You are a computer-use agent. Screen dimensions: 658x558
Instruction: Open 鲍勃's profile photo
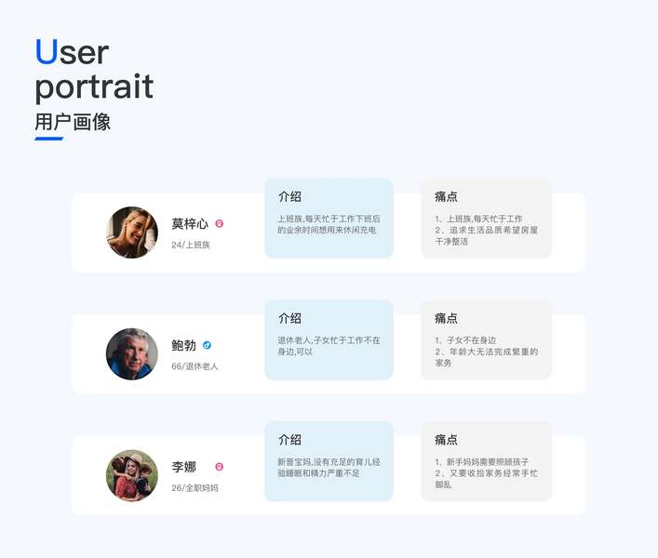coord(132,353)
